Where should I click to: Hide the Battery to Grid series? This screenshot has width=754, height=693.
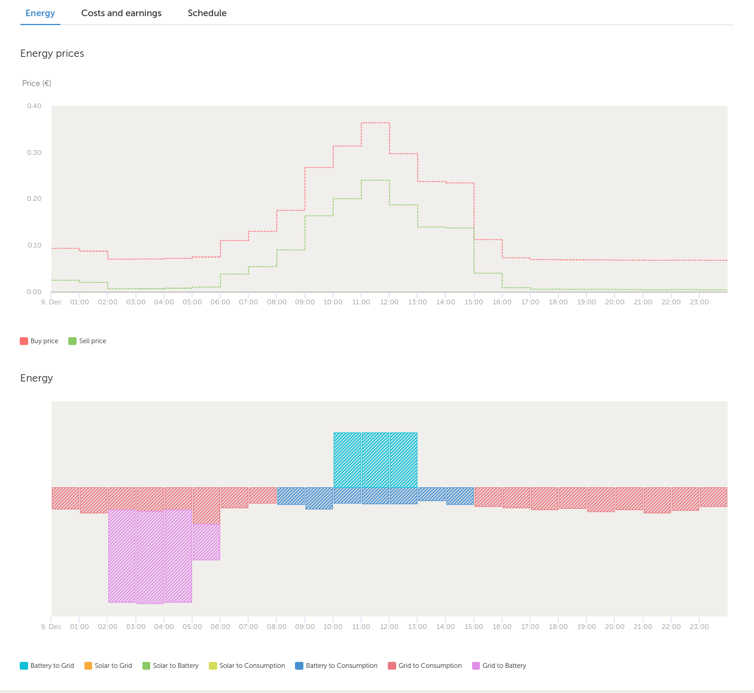[x=47, y=665]
